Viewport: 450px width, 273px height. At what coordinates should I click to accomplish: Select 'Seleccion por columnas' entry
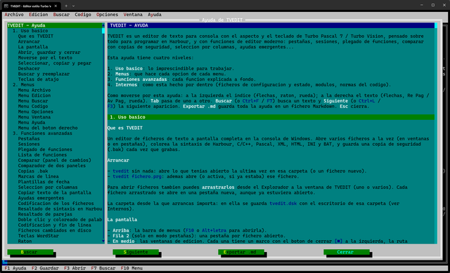[48, 187]
